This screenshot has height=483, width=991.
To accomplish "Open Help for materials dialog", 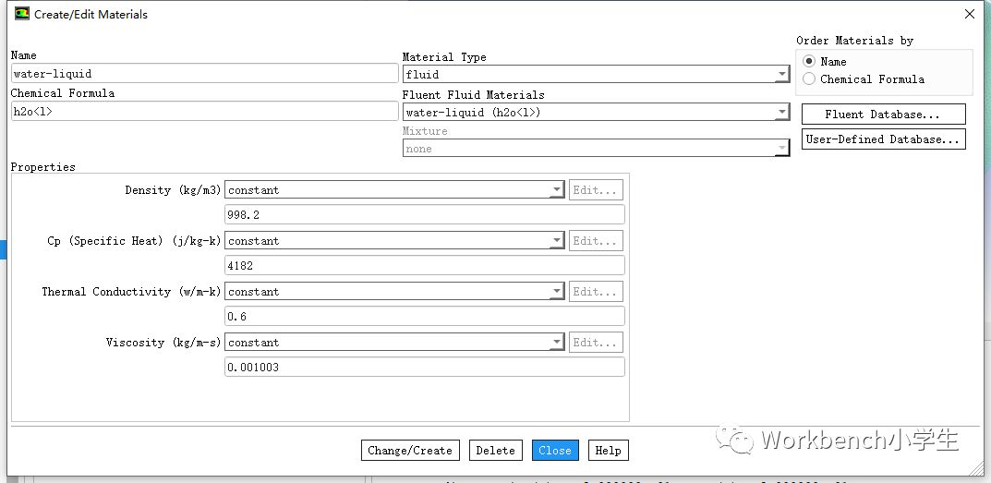I will tap(608, 451).
